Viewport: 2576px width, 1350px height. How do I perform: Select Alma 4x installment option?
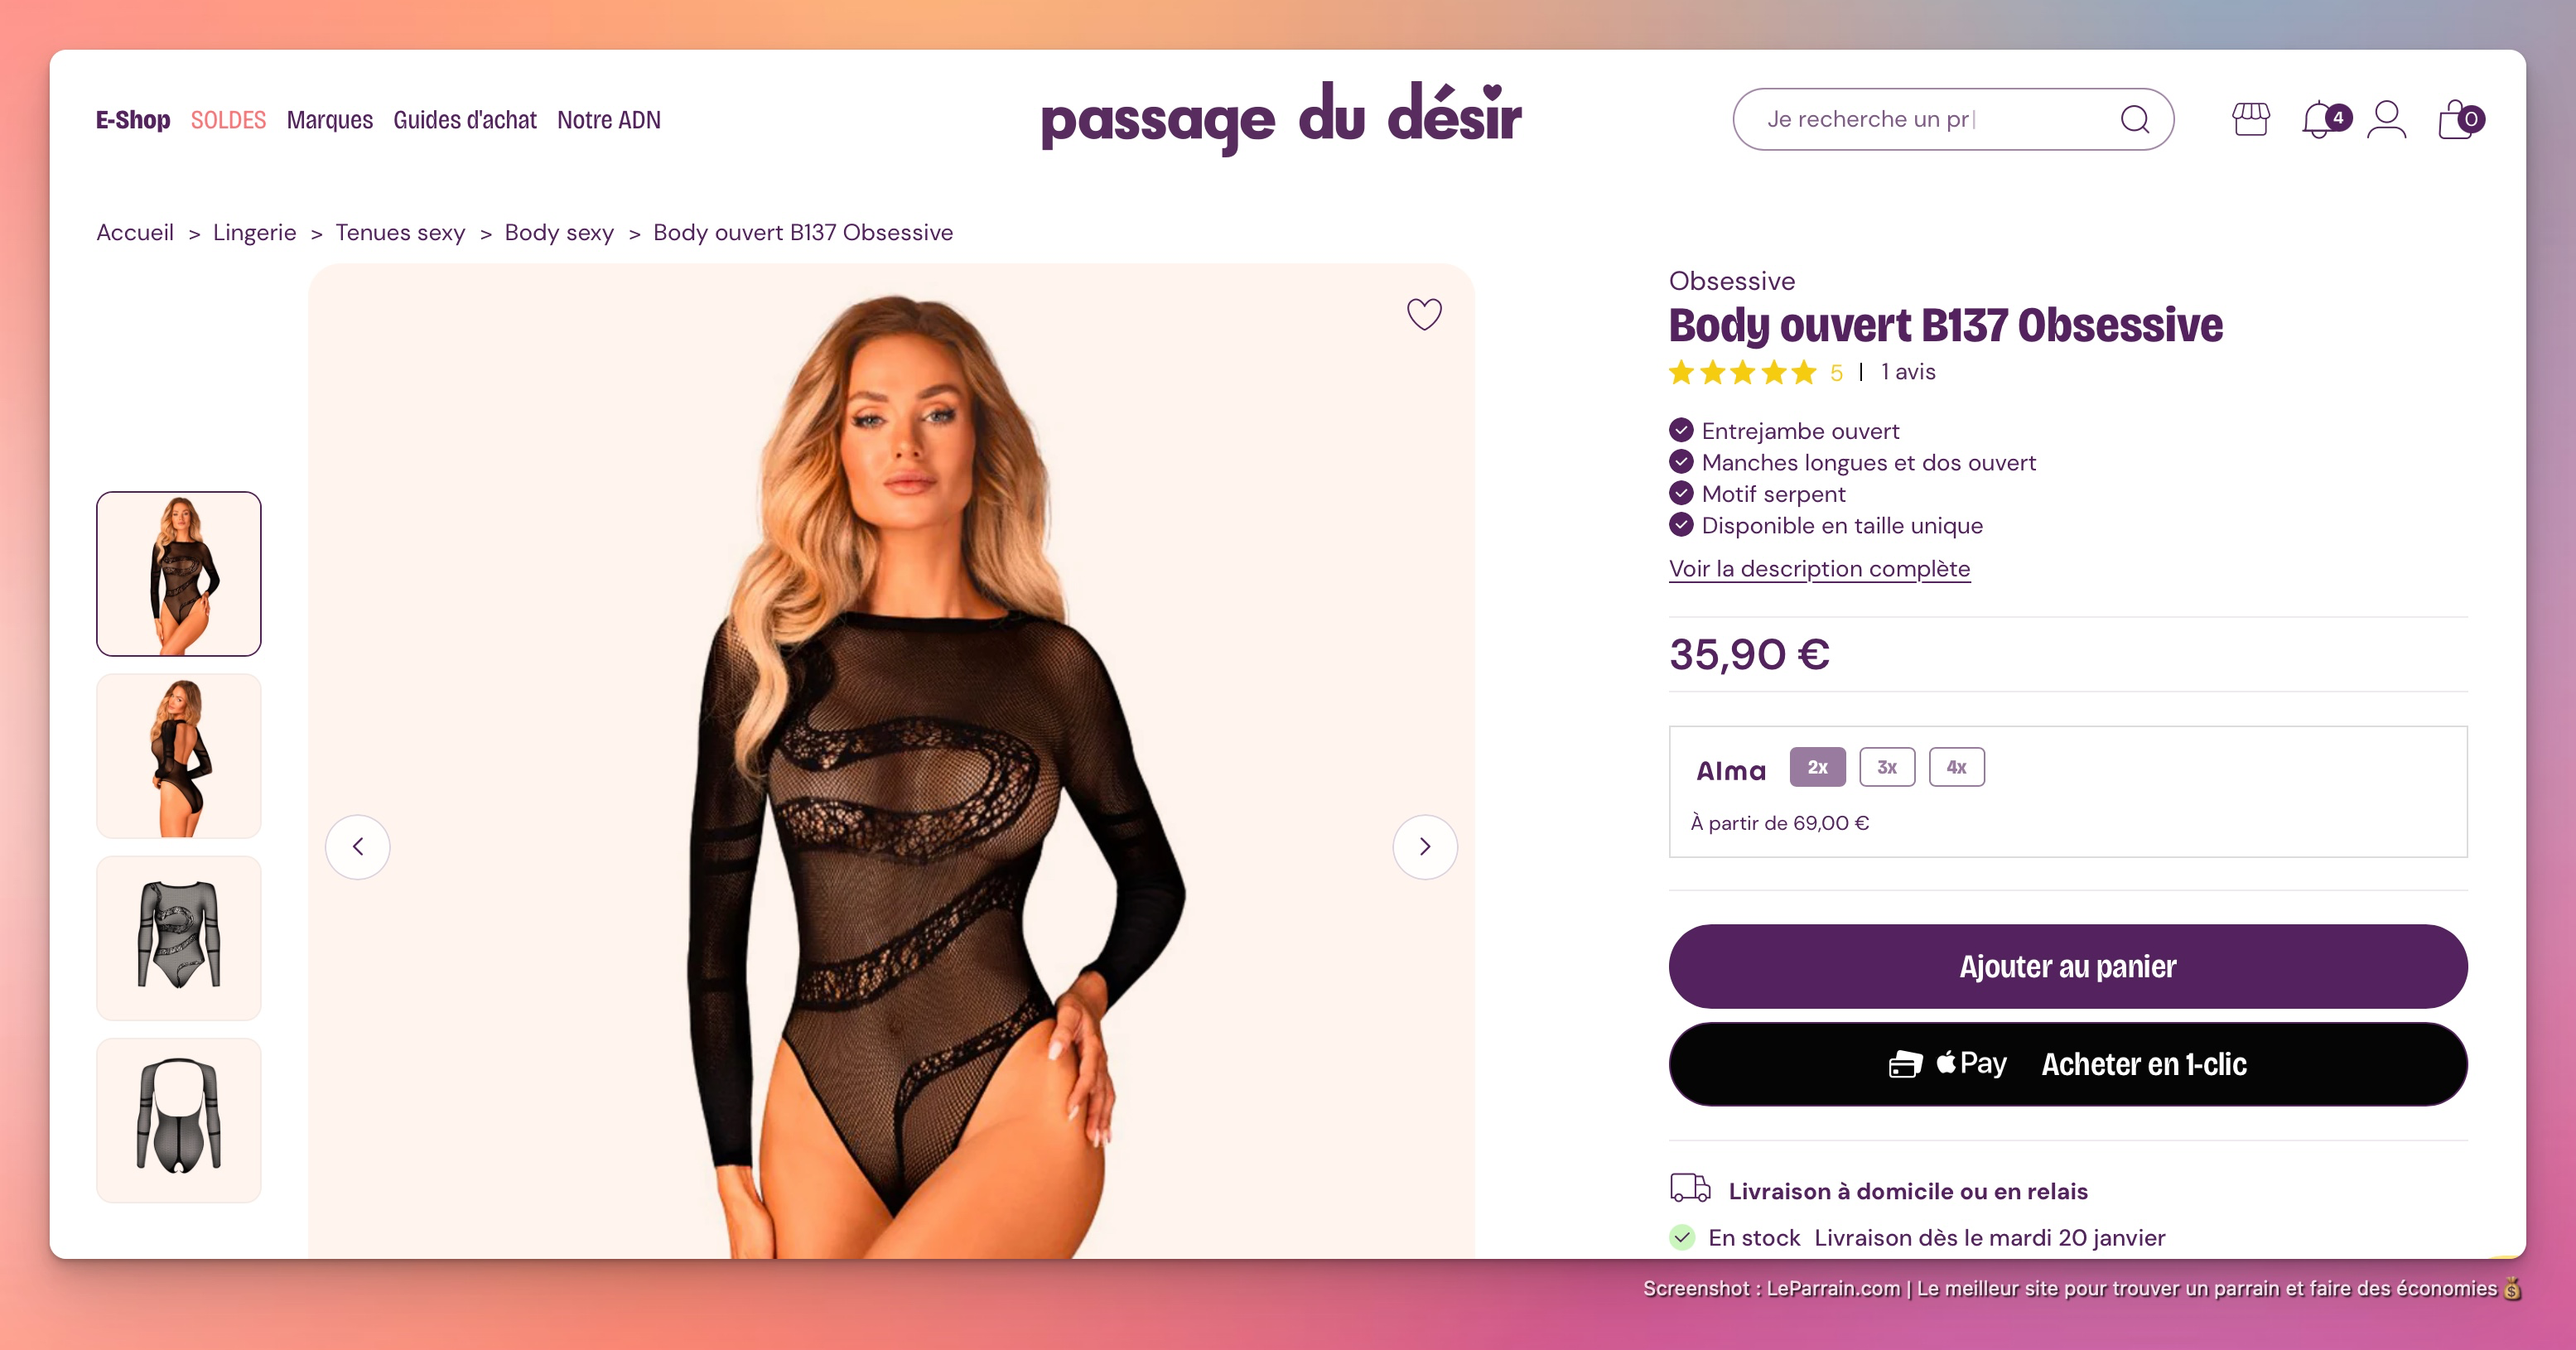click(1957, 767)
